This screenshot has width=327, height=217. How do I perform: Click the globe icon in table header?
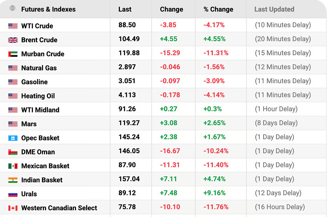(13, 8)
